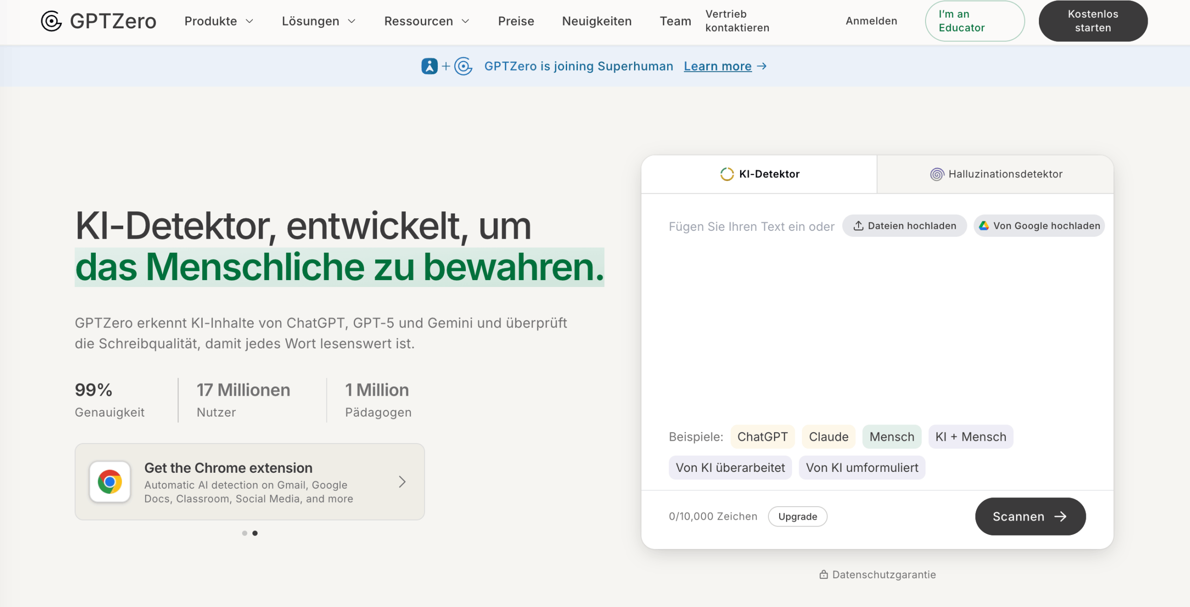Viewport: 1190px width, 607px height.
Task: Click the Kostenlos starten button
Action: [1093, 21]
